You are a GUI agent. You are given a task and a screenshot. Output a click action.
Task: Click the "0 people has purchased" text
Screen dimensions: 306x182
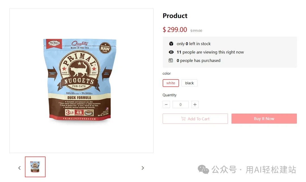pos(198,60)
